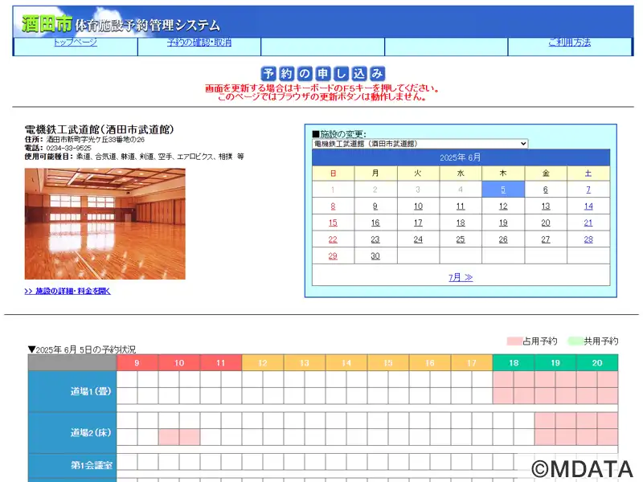Click the 道場2(床) row label
The width and height of the screenshot is (643, 482).
pyautogui.click(x=72, y=432)
